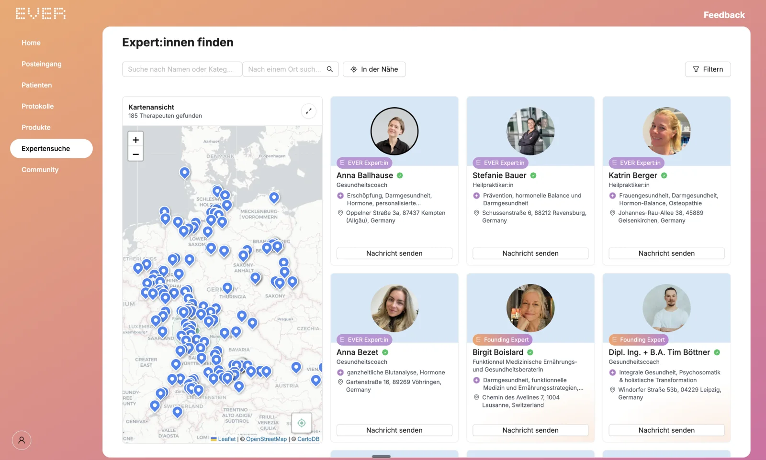The height and width of the screenshot is (460, 766).
Task: Focus the name or category search field
Action: [182, 69]
